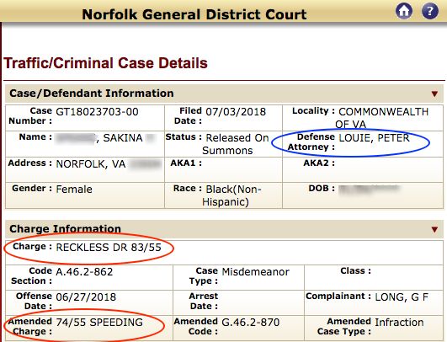Click the filed date 07/03/2018

[x=236, y=112]
